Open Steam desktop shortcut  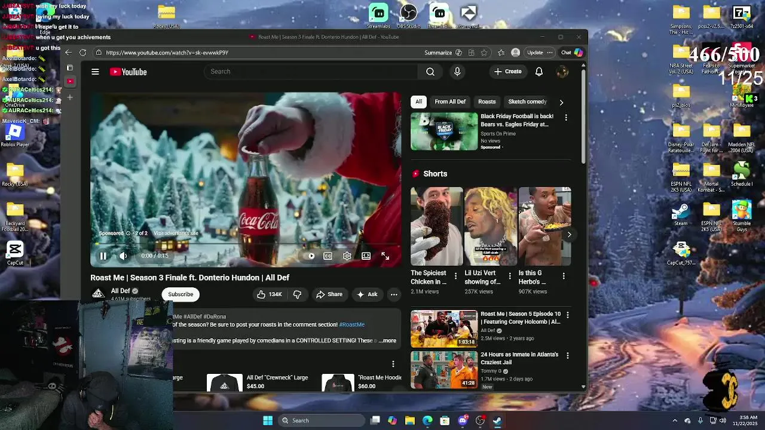click(x=681, y=215)
